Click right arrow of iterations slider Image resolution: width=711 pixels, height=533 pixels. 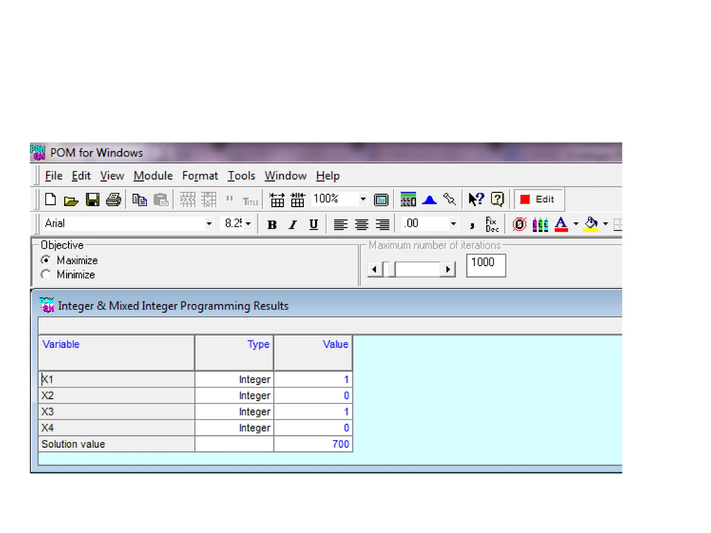click(448, 269)
